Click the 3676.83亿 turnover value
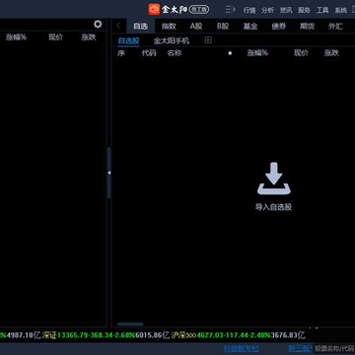The image size is (355, 355). coord(288,335)
